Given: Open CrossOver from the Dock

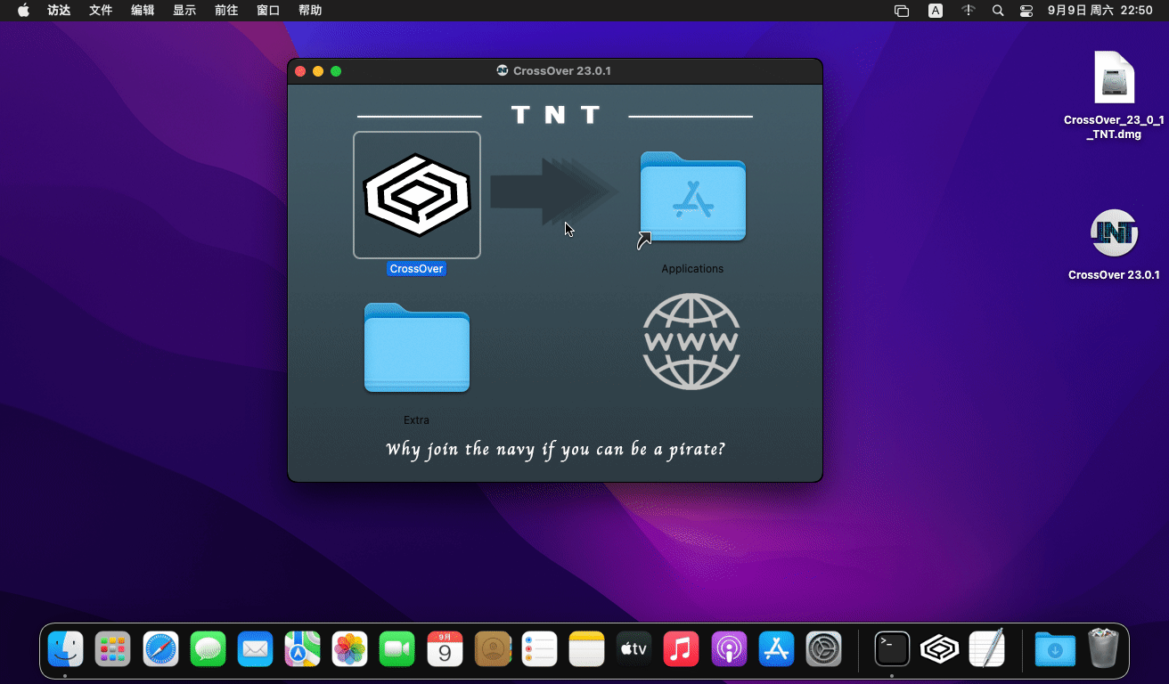Looking at the screenshot, I should pyautogui.click(x=939, y=649).
